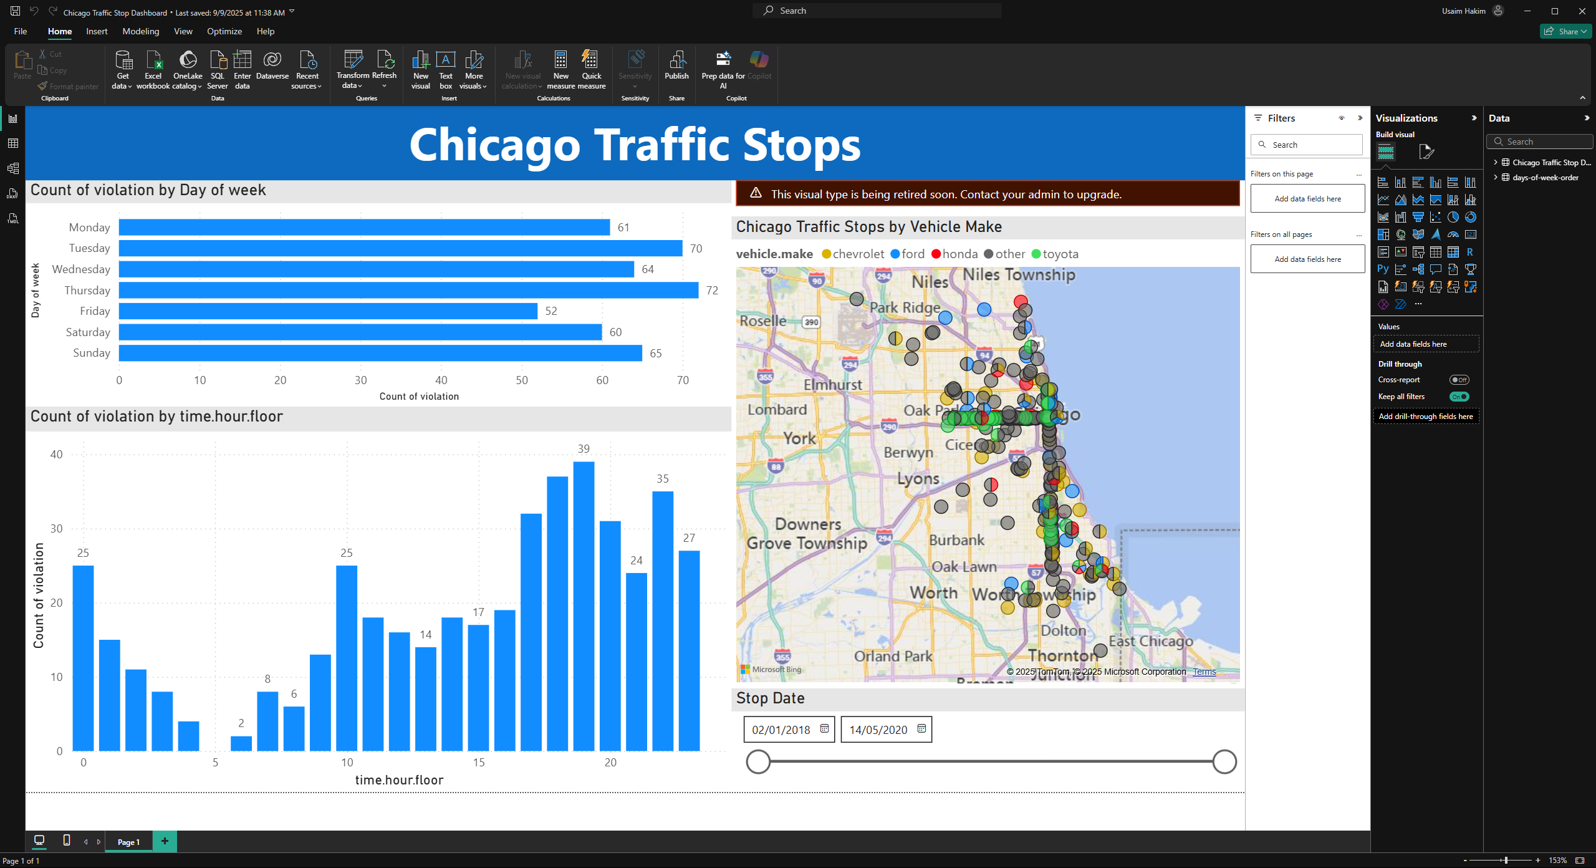Switch to Table view in left sidebar
Image resolution: width=1596 pixels, height=868 pixels.
point(12,143)
